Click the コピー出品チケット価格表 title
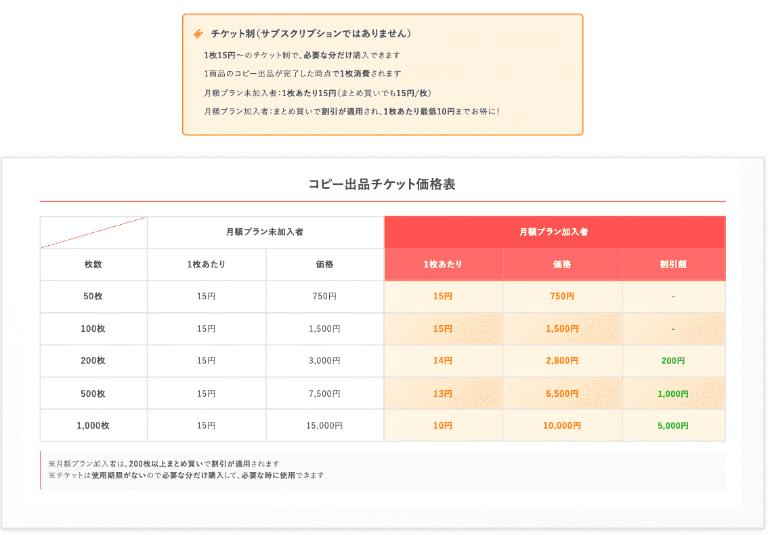This screenshot has width=768, height=535. click(383, 183)
